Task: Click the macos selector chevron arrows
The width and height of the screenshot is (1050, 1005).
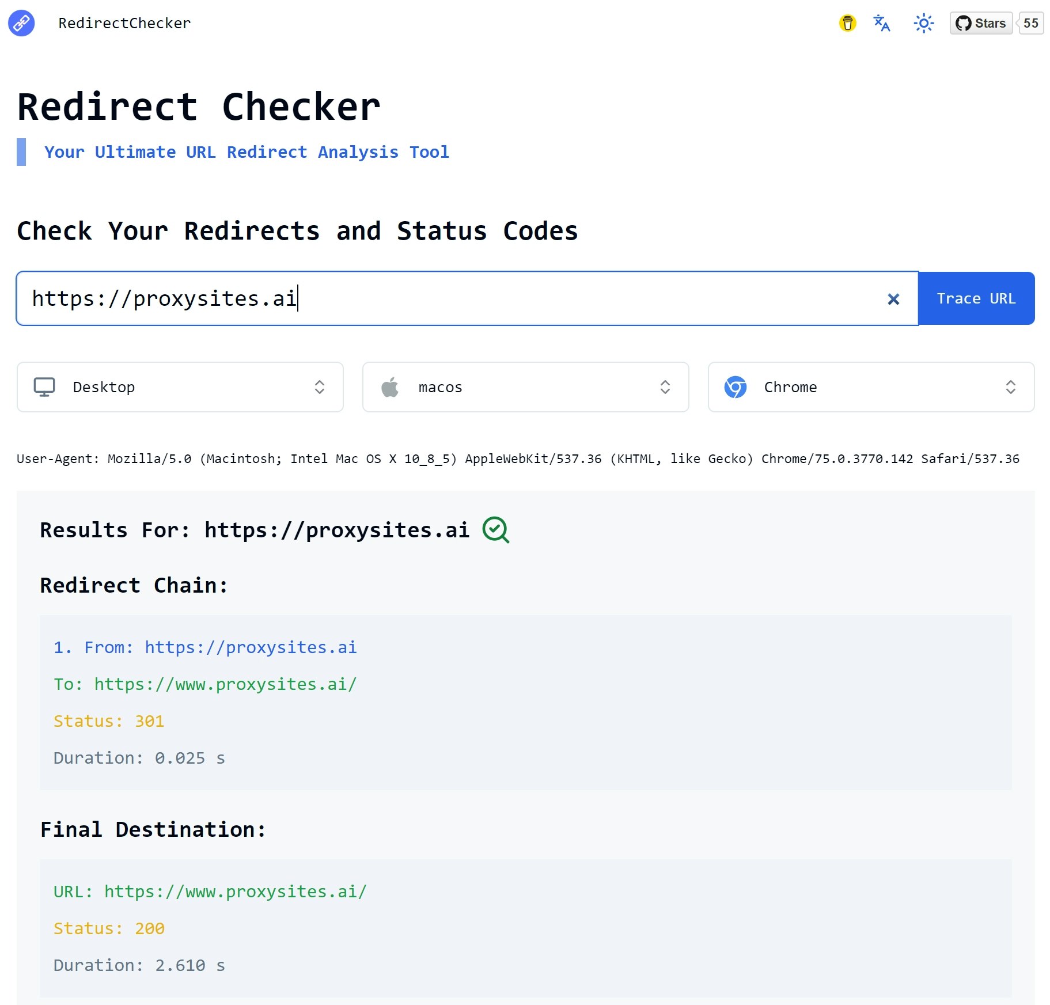Action: (665, 387)
